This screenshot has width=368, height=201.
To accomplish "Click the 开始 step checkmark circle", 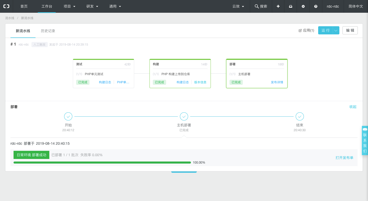I will pyautogui.click(x=68, y=116).
